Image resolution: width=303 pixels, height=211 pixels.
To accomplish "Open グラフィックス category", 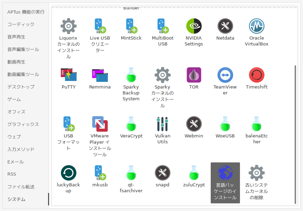I will tap(23, 124).
